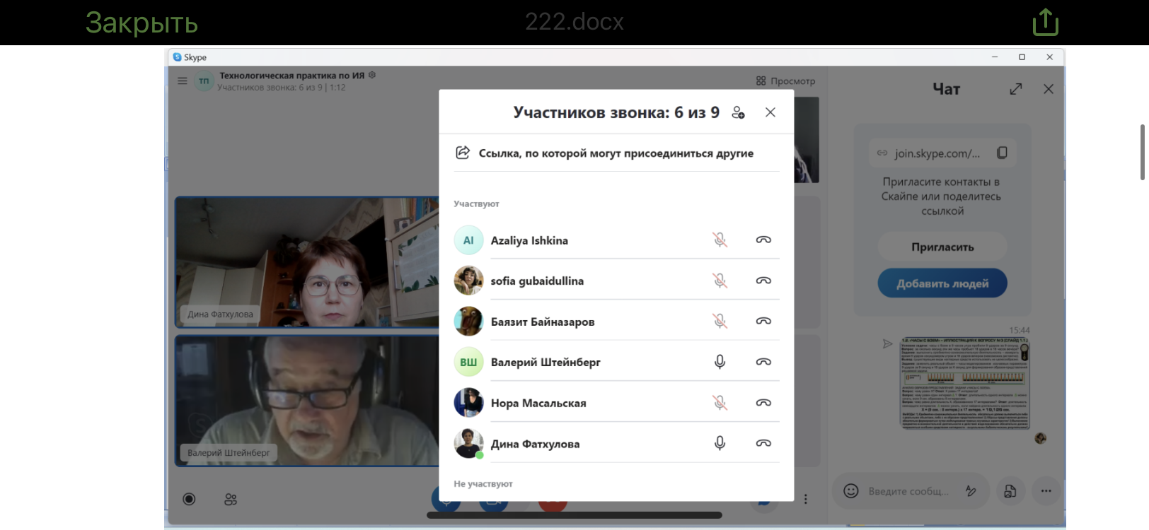Expand the chat panel to full size
Screen dimensions: 1149x530
click(1016, 89)
